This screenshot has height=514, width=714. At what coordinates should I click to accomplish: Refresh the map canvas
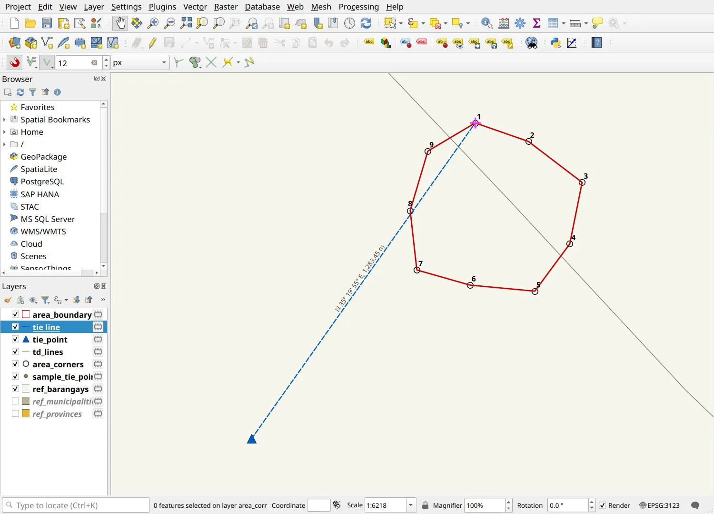pyautogui.click(x=366, y=23)
